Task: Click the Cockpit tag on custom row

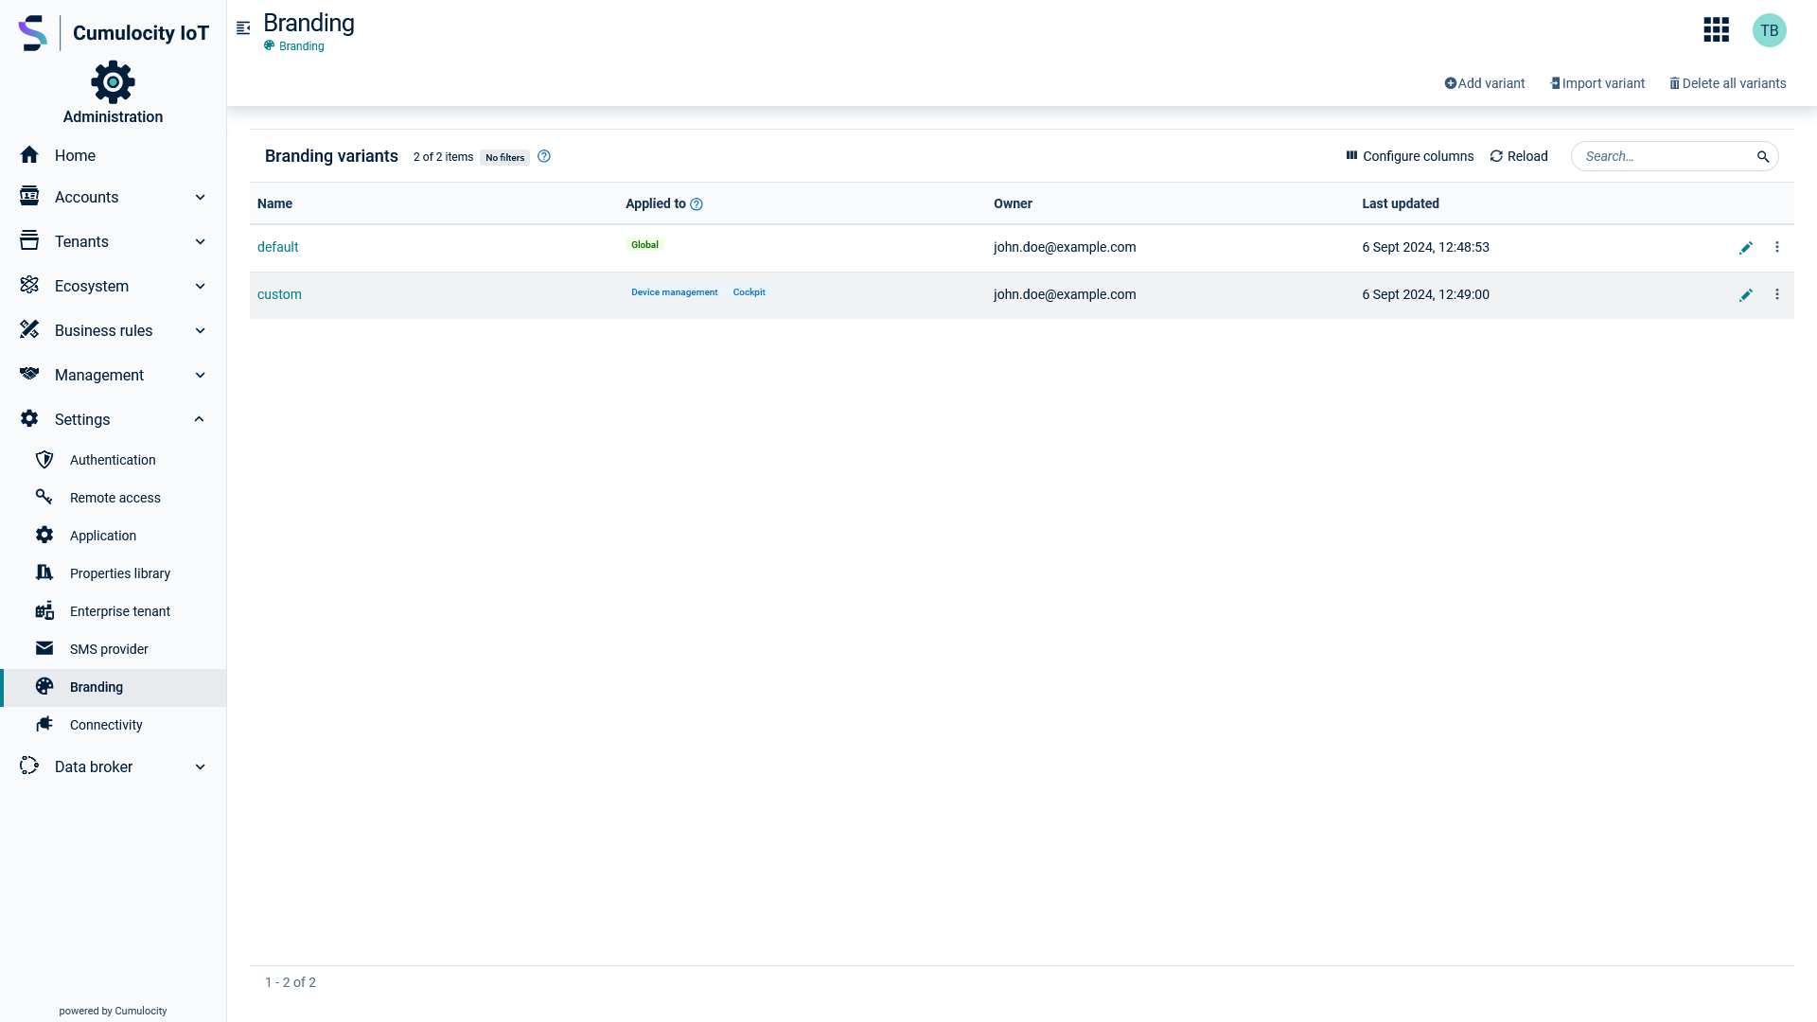Action: click(x=749, y=292)
